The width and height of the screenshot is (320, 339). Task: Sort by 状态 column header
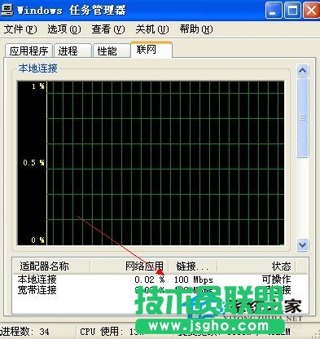pos(256,266)
